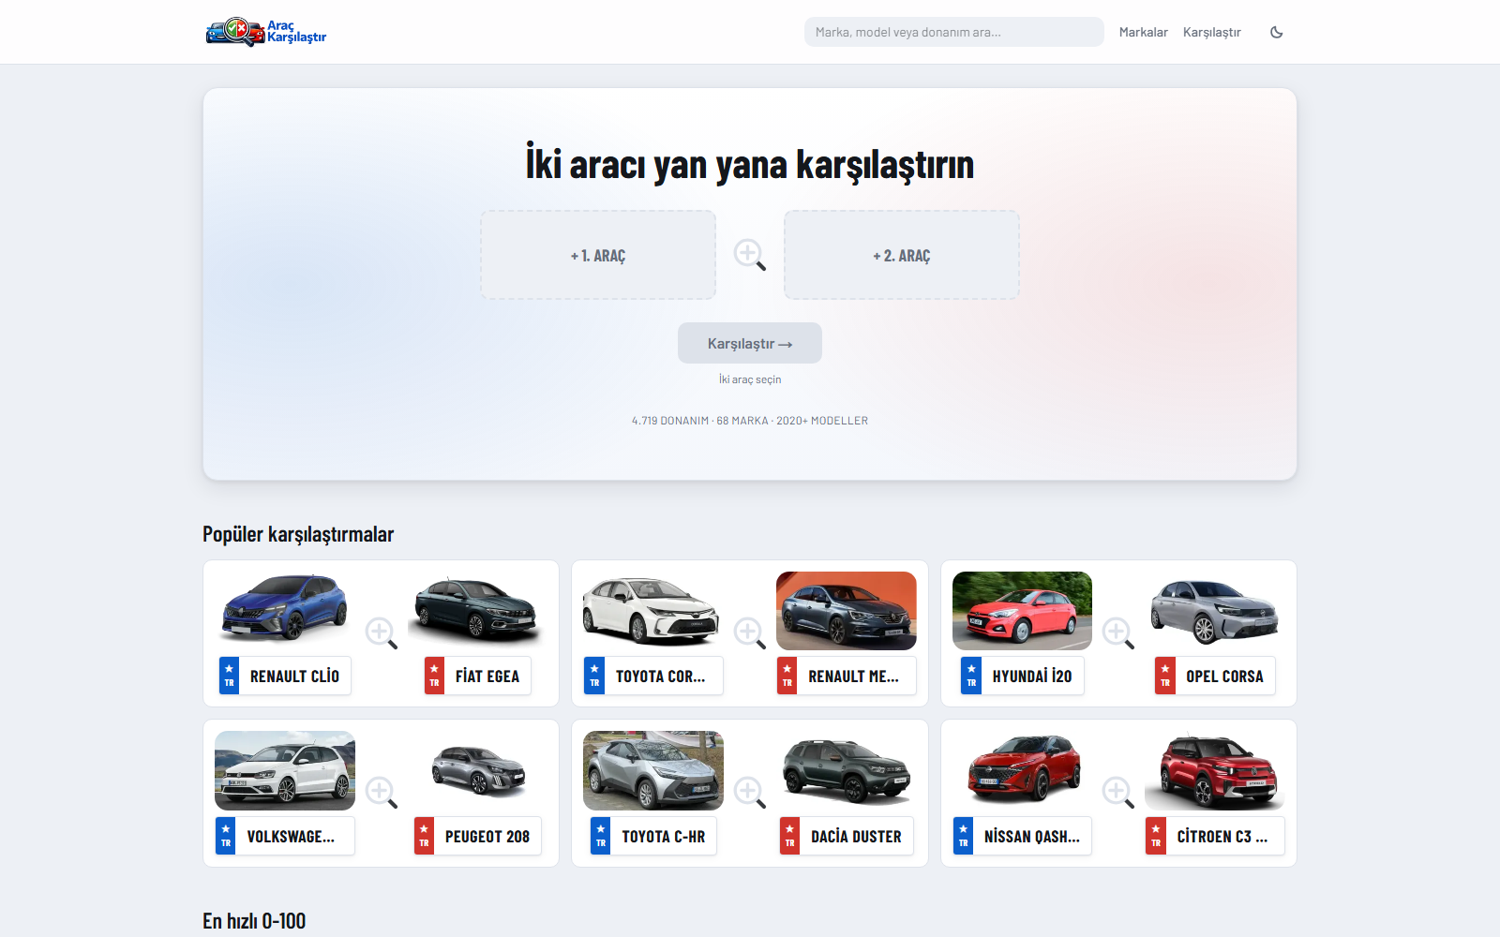Open Clio vs Egea comparison magnifier icon

(x=382, y=632)
